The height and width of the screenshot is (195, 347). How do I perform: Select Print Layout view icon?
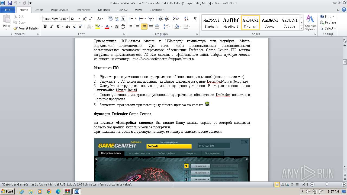click(x=277, y=184)
